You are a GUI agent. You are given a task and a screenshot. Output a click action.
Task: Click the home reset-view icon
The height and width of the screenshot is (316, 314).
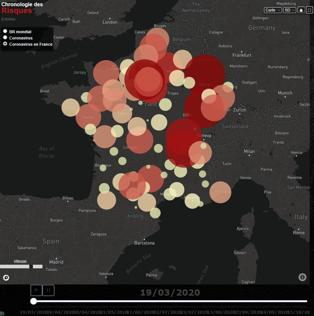coord(301,10)
